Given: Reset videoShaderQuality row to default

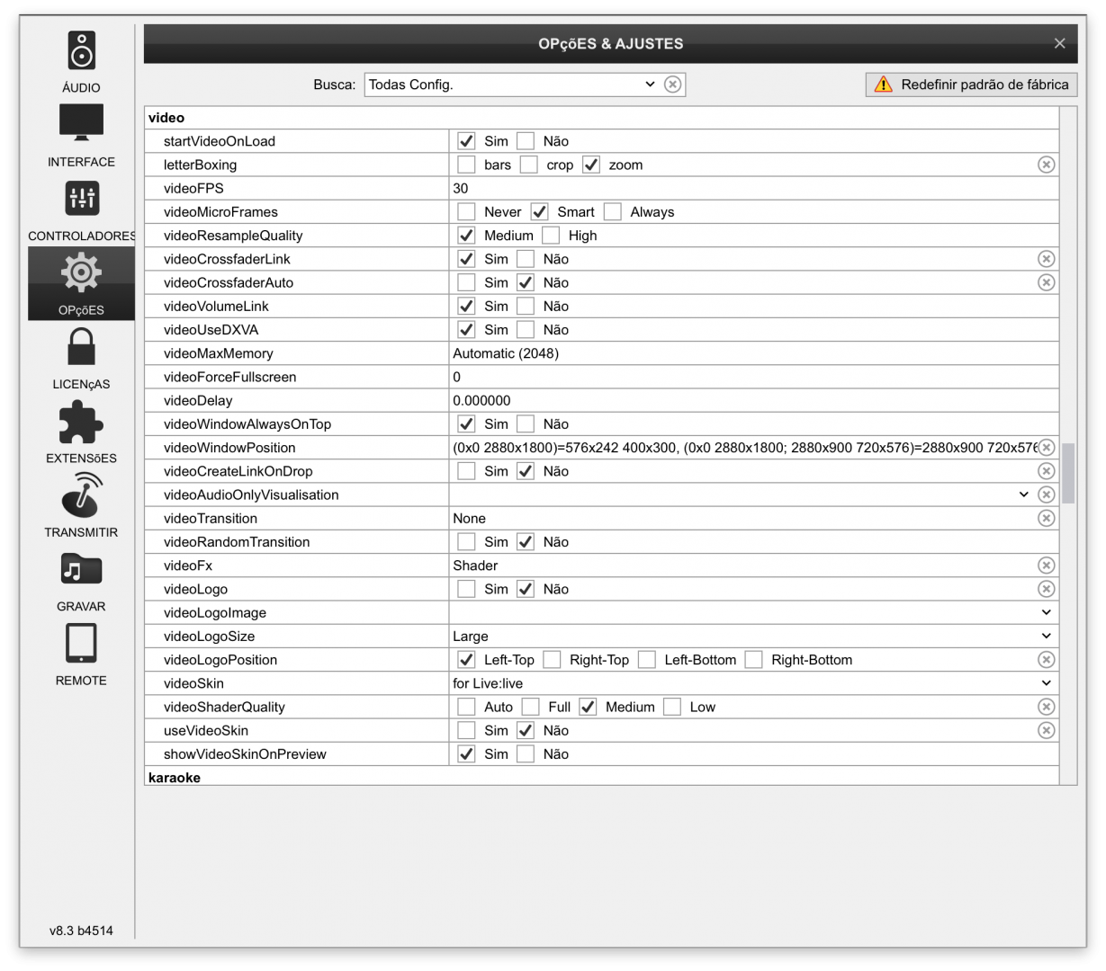Looking at the screenshot, I should click(x=1046, y=707).
